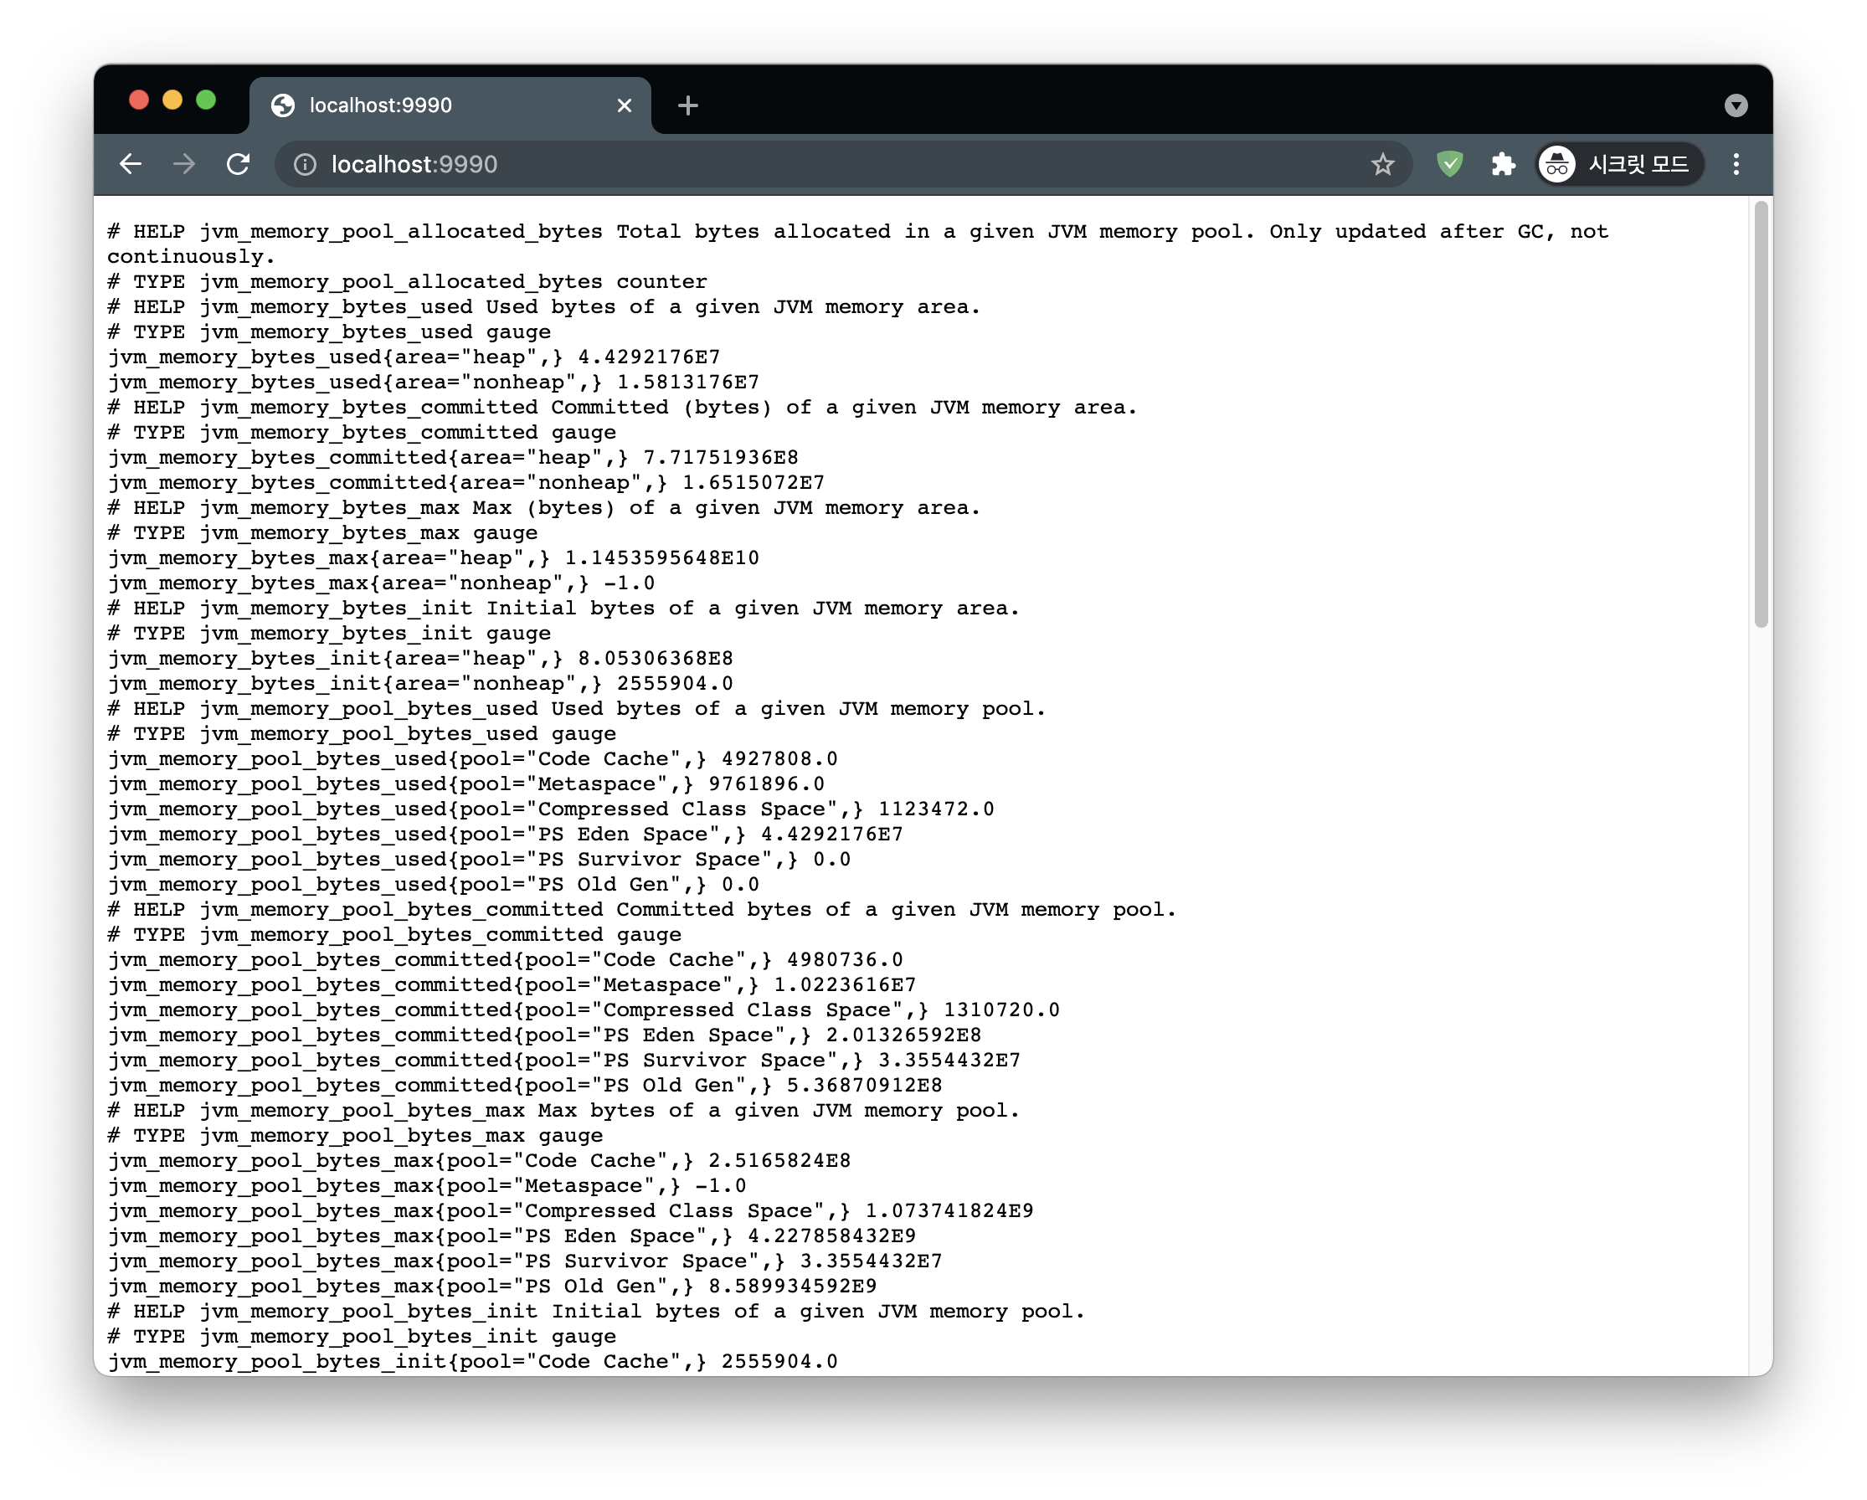This screenshot has height=1500, width=1867.
Task: Close the localhost:9990 tab
Action: 625,105
